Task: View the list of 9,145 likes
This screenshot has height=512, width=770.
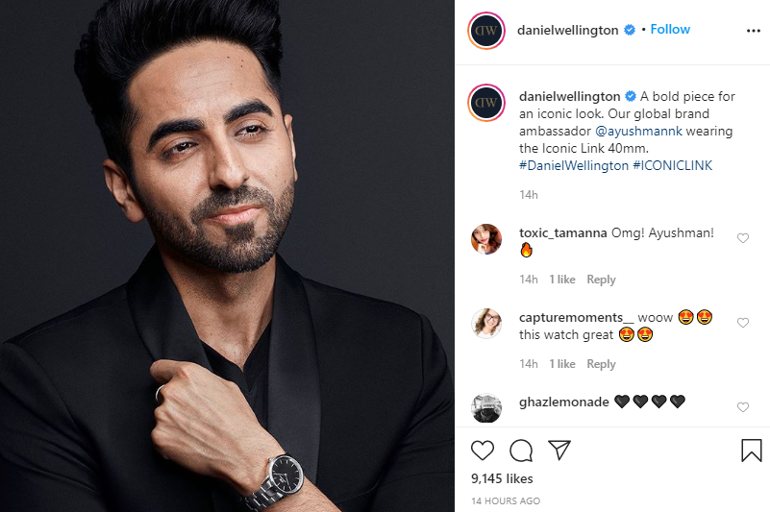Action: tap(502, 478)
